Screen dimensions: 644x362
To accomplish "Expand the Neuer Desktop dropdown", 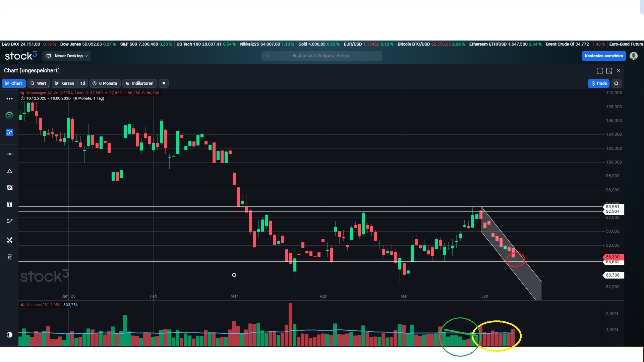I will click(x=67, y=56).
